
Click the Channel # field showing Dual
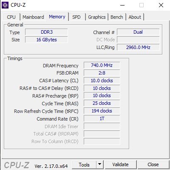click(x=138, y=32)
